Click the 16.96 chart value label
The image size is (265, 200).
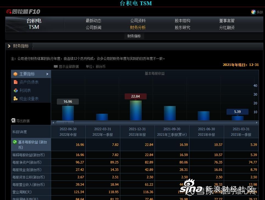pyautogui.click(x=68, y=101)
